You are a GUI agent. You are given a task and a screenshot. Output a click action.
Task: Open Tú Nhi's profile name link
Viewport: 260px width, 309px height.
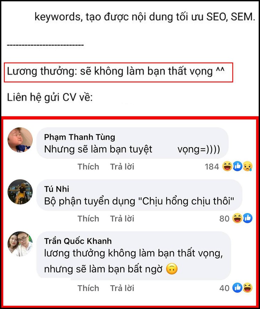57,189
